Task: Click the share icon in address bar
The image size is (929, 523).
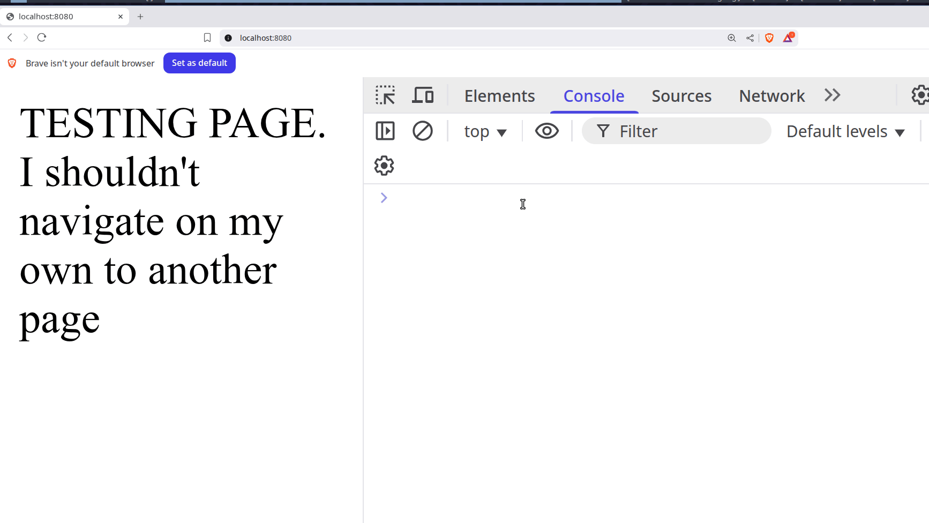Action: pos(750,38)
